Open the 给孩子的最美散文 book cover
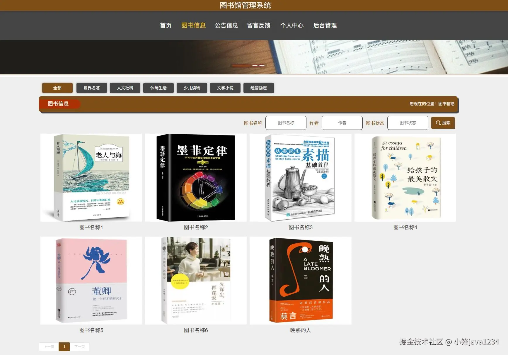Viewport: 508px width, 355px height. 405,178
